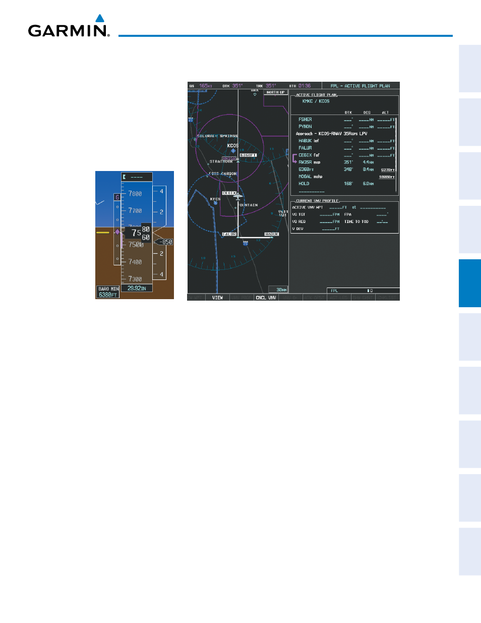Screen dimensions: 481x623
Task: Select the Approach KCOS-RNAV 35R header
Action: [x=331, y=134]
